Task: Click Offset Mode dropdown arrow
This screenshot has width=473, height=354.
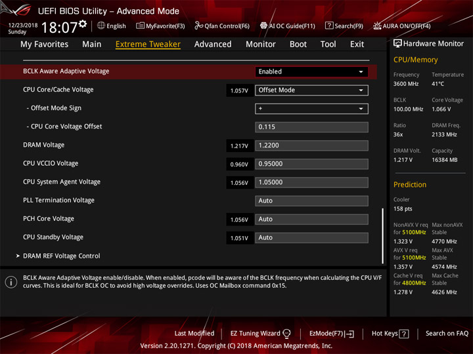Action: (361, 90)
